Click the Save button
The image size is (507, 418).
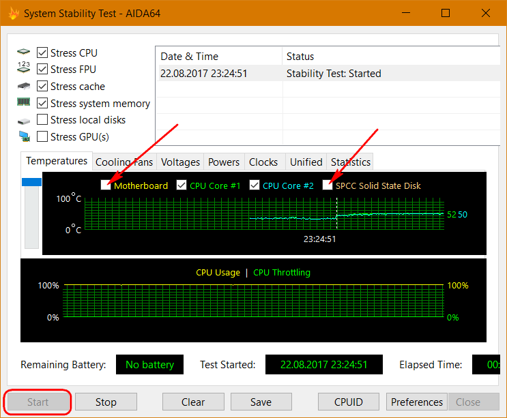tap(261, 402)
